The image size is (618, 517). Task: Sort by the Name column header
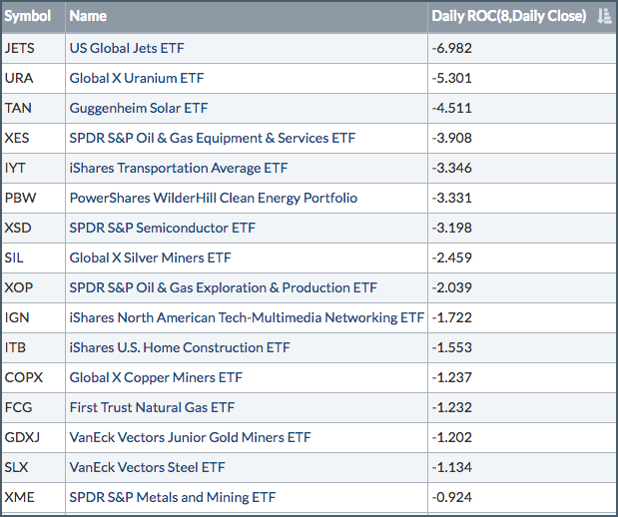[88, 16]
